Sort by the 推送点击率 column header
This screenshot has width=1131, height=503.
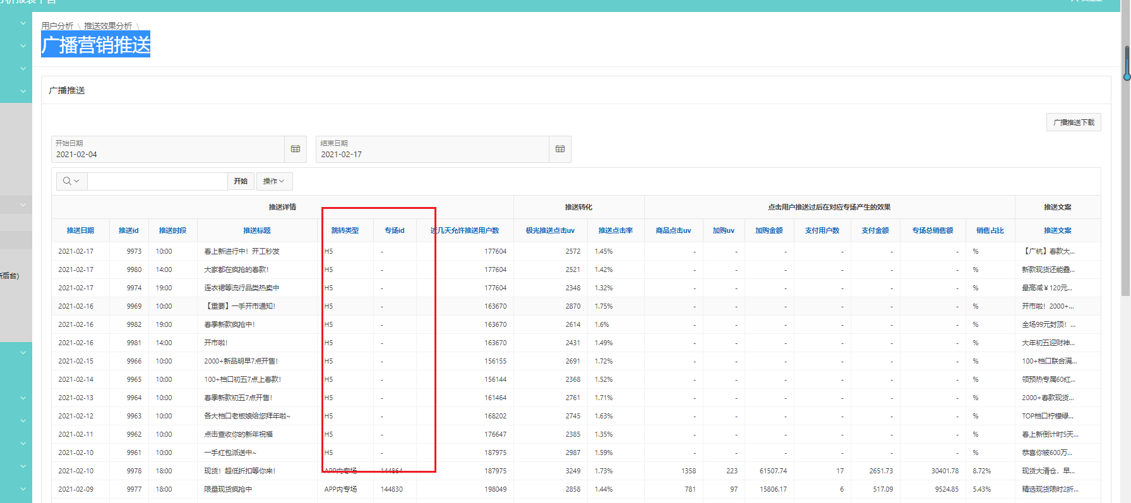pos(616,230)
